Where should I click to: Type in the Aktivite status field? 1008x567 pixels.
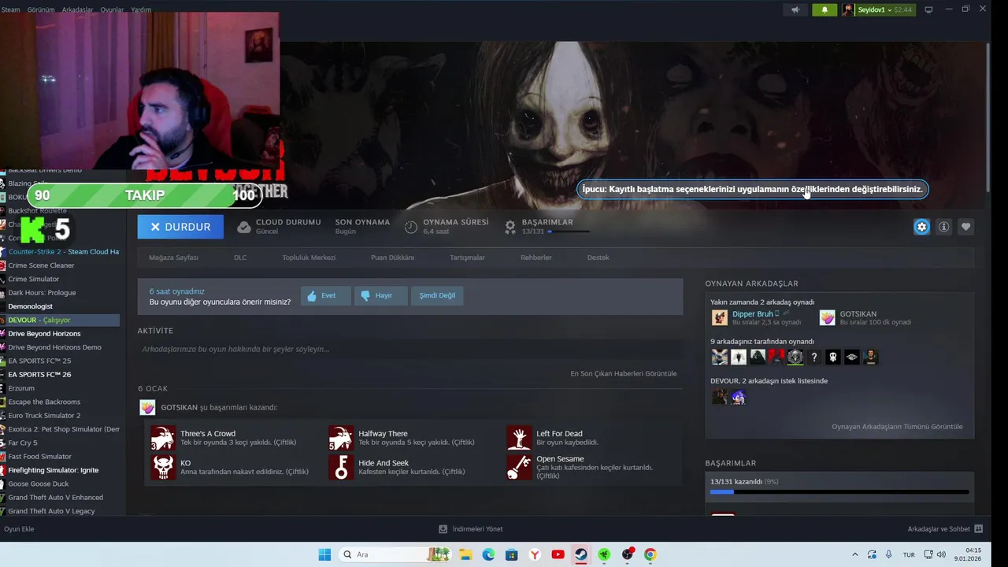coord(410,349)
